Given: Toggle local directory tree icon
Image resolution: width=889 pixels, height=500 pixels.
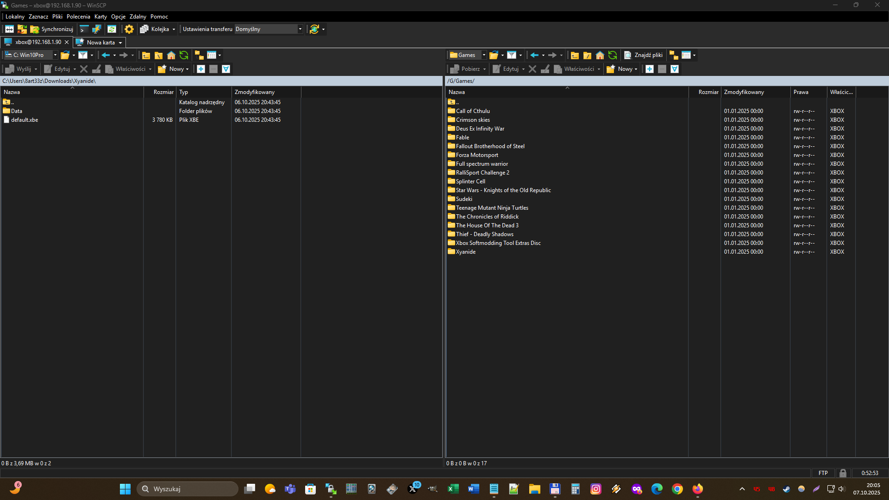Looking at the screenshot, I should coord(199,55).
